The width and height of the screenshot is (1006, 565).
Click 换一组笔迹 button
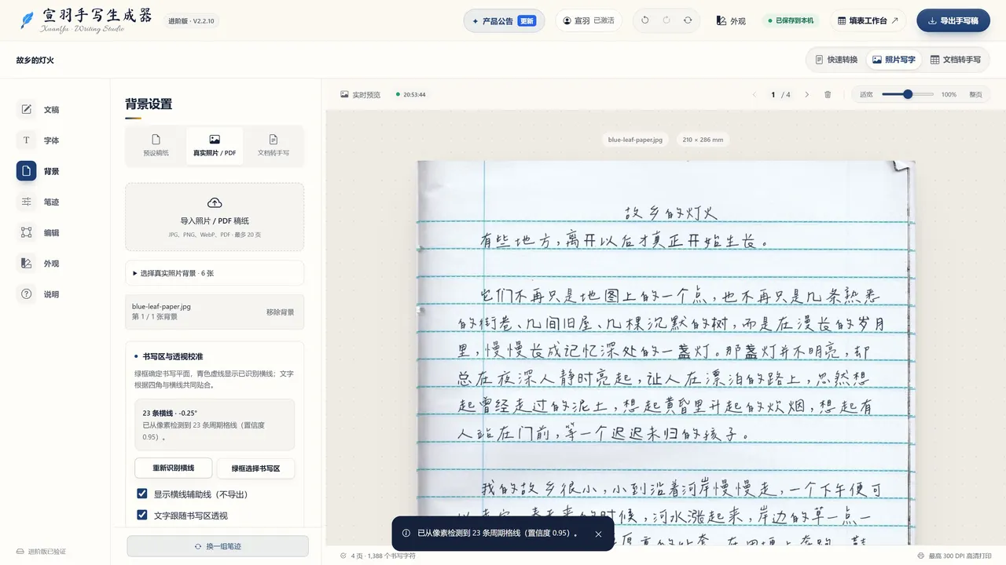218,546
